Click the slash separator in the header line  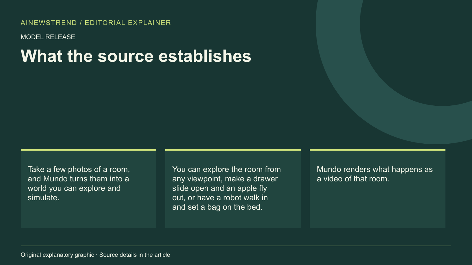[81, 23]
